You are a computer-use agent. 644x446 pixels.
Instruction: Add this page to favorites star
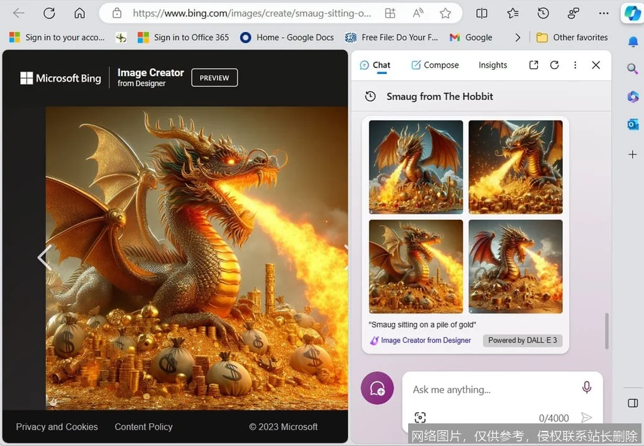[445, 13]
